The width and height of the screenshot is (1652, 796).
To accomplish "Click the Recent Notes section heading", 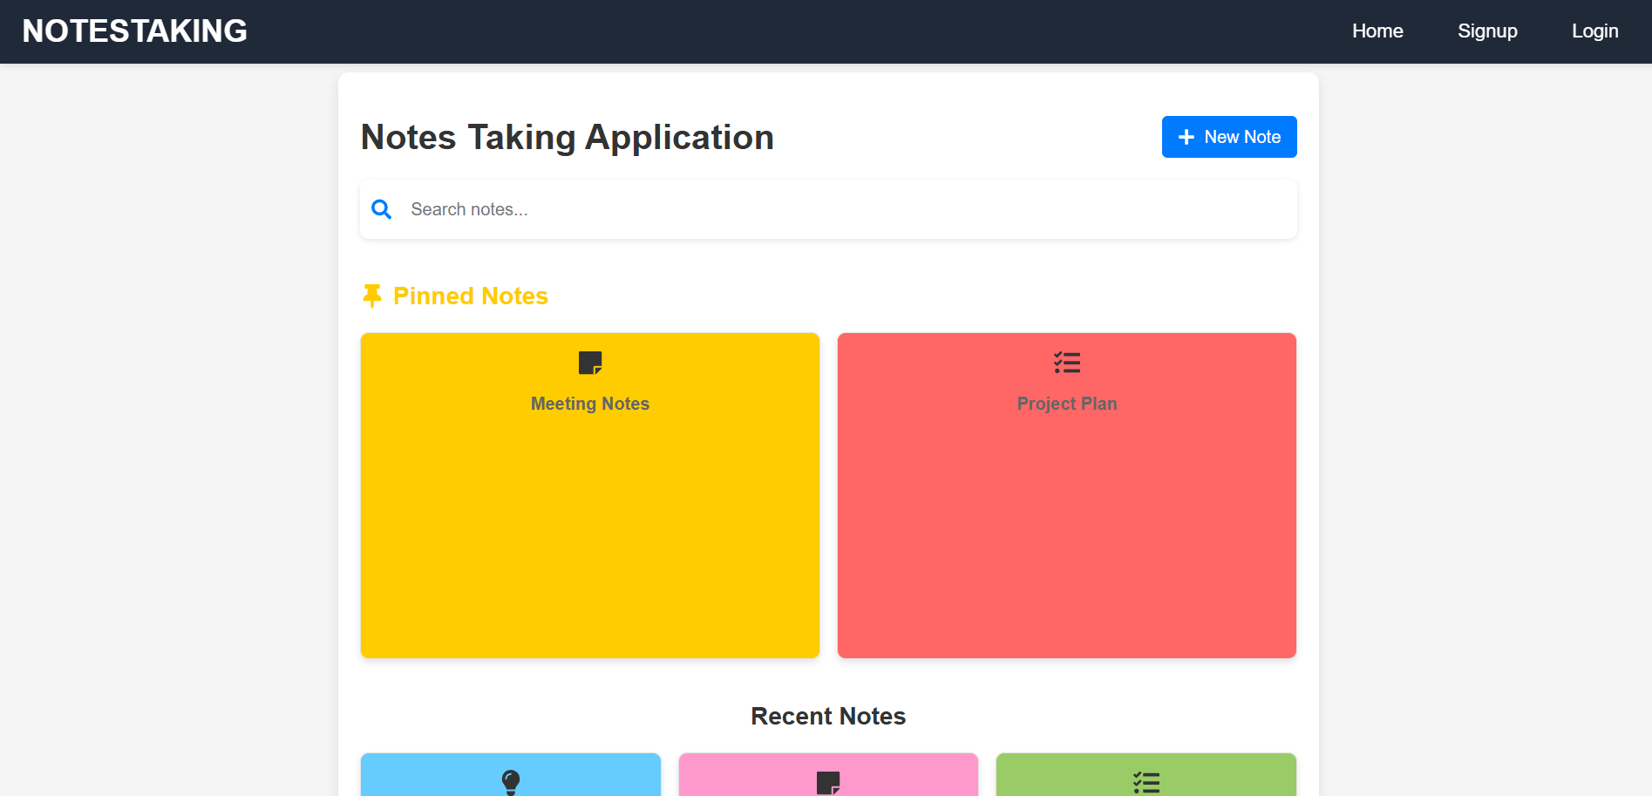I will point(828,716).
